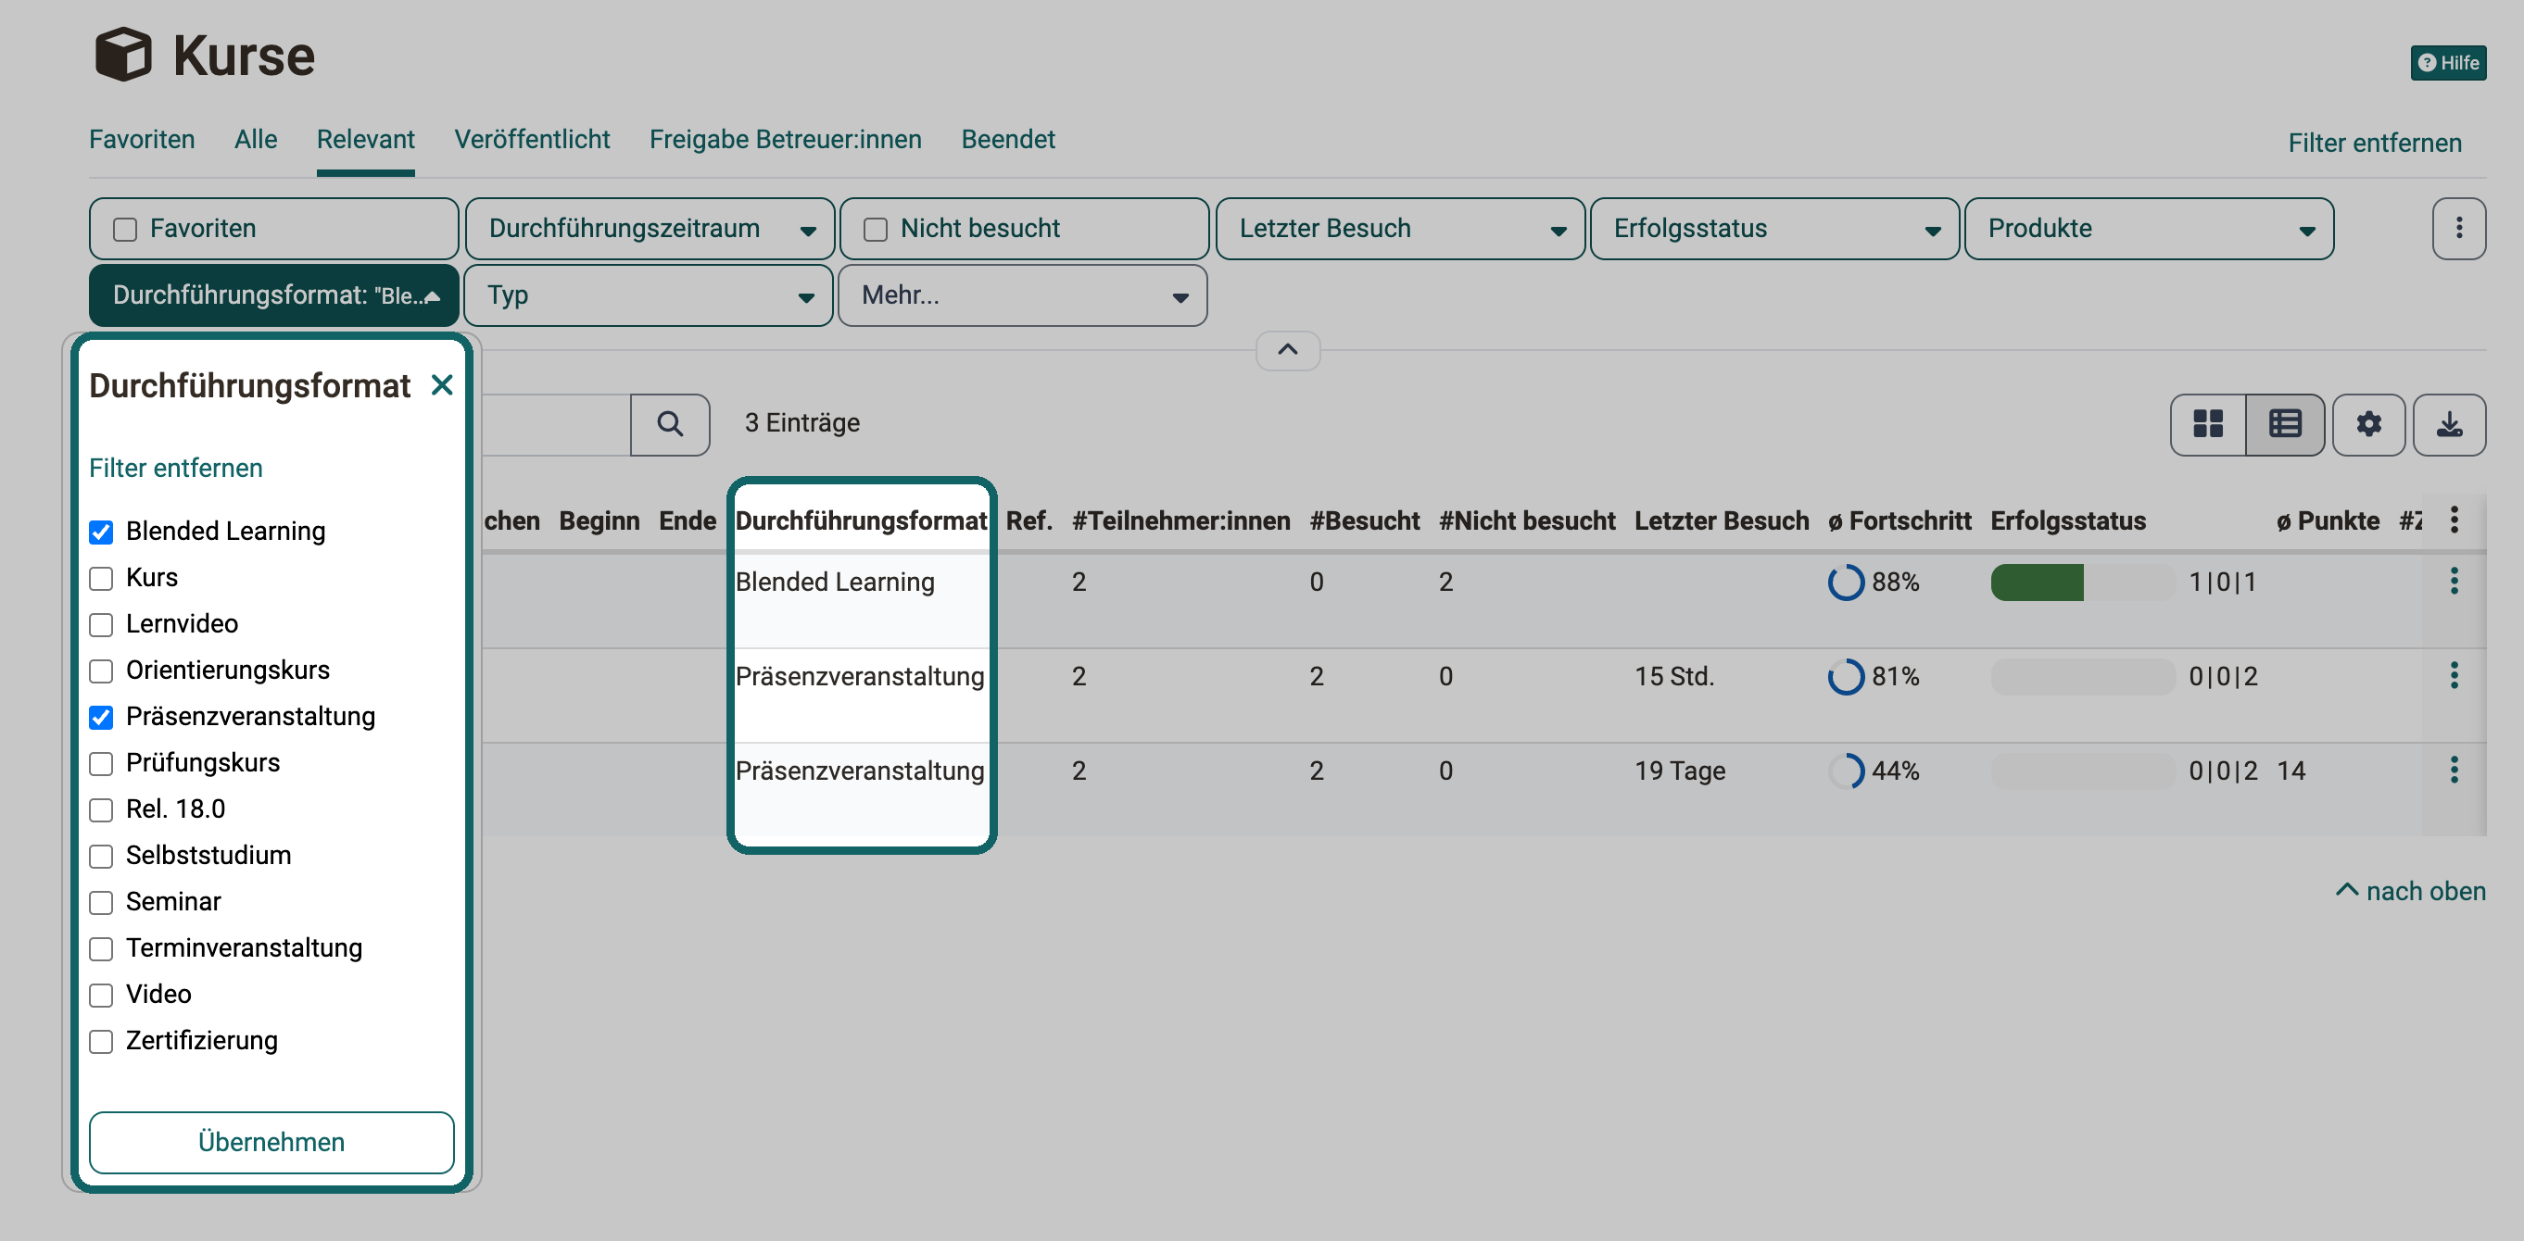Close the Durchführungsformat filter popup

(442, 385)
